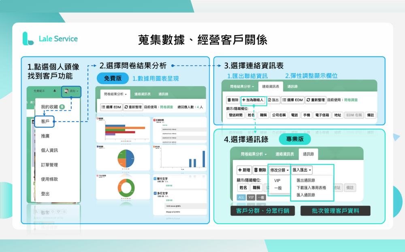The image size is (405, 252).
Task: Click 選擇 EDM list button in step 3 panel
Action: click(293, 100)
